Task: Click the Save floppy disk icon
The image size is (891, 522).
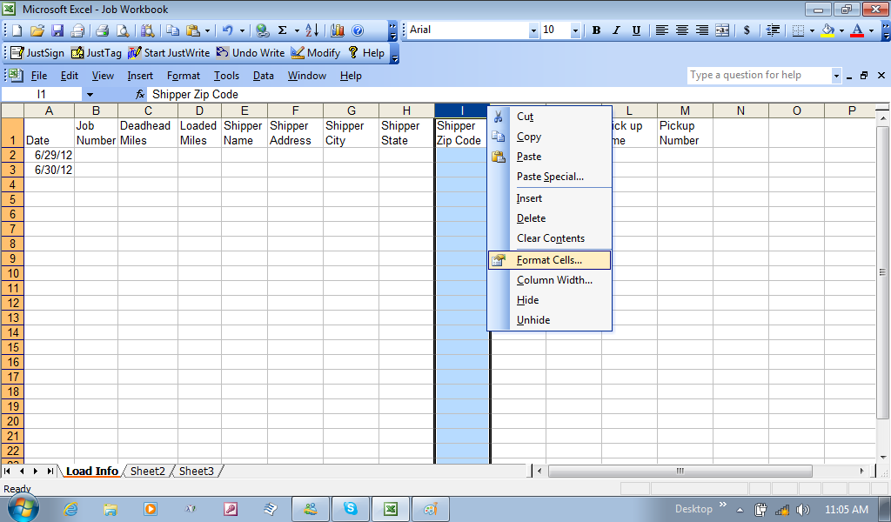Action: pos(57,30)
